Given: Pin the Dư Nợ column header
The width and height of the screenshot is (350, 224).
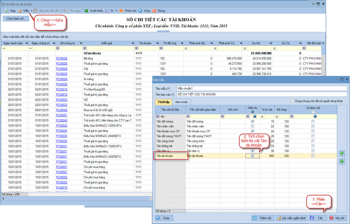Looking at the screenshot, I should (x=270, y=43).
